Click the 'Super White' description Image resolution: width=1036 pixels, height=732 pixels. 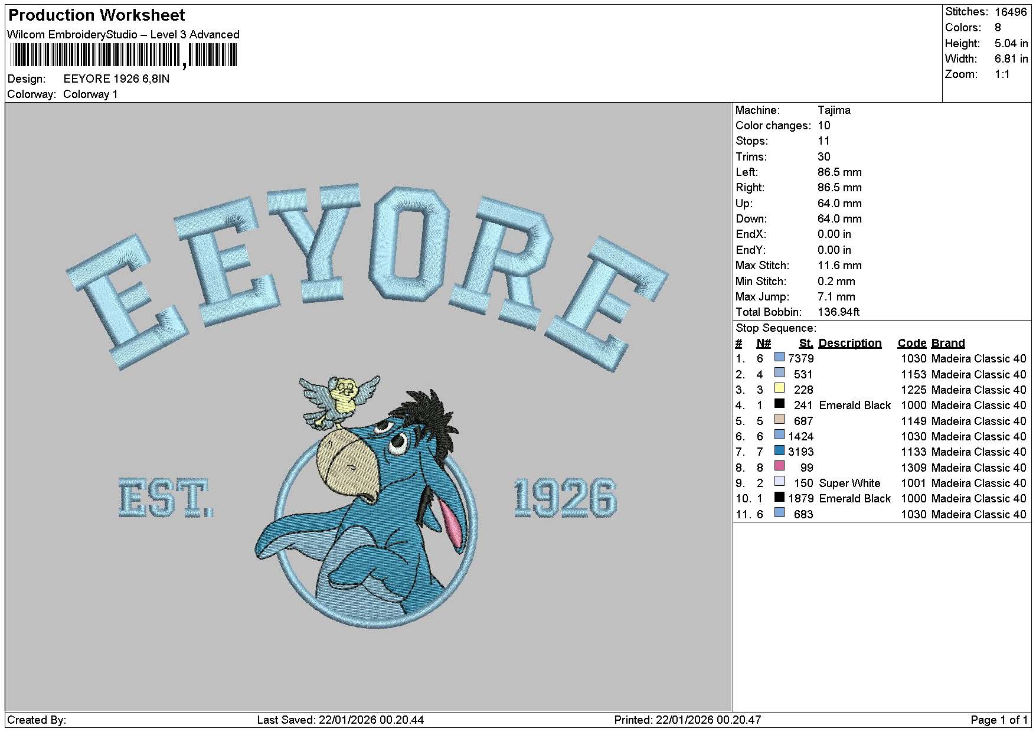[849, 483]
